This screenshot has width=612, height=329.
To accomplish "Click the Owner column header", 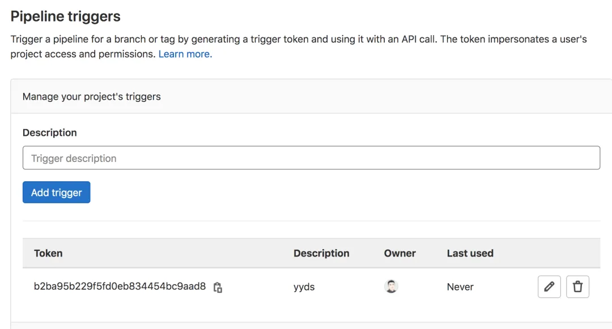I will click(x=399, y=253).
